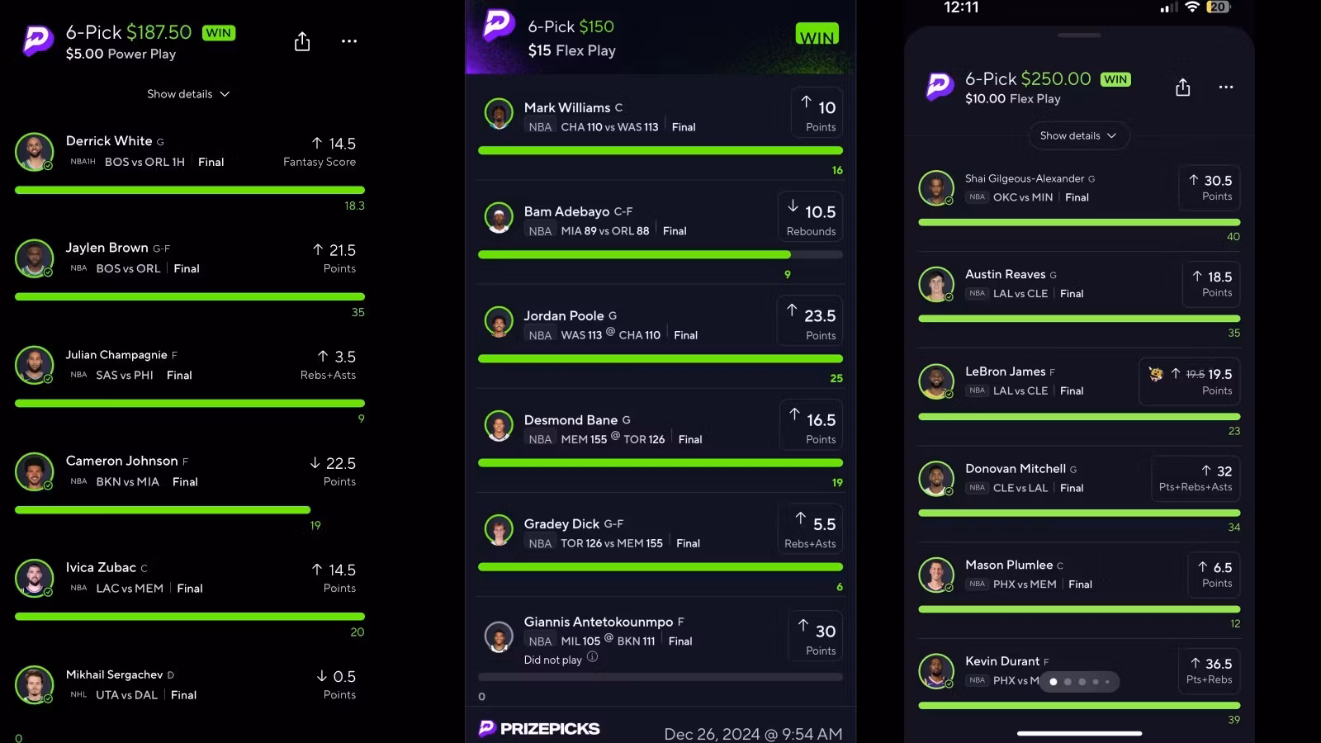Tap PrizePicks logo on $187.50 entry
1321x743 pixels.
(38, 40)
